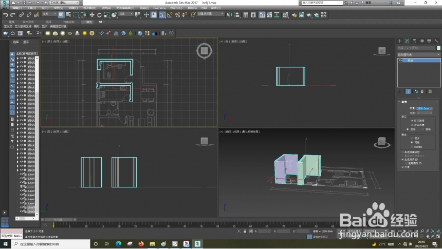Click the Mirror tool icon
The image size is (442, 249).
click(x=229, y=15)
